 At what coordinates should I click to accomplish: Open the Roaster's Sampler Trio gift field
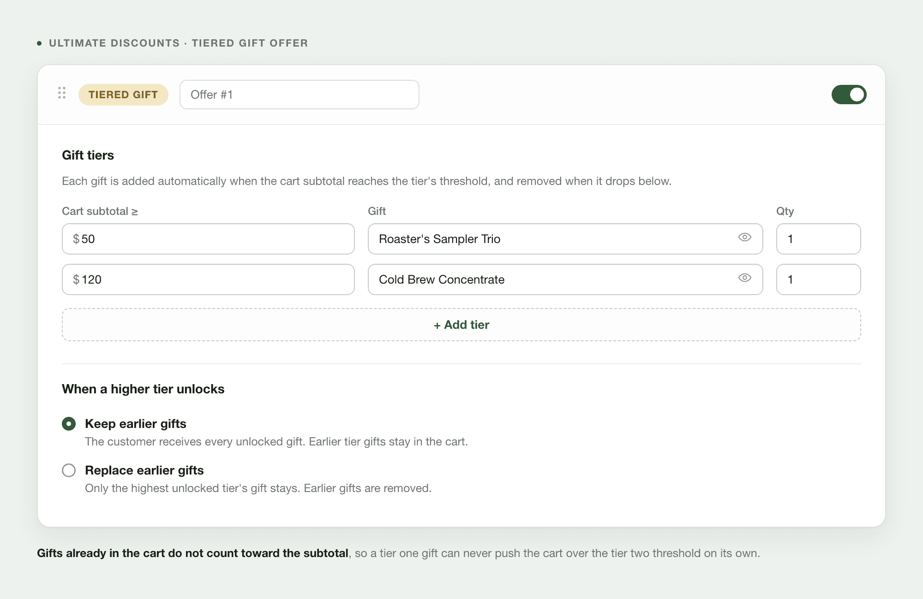[565, 239]
